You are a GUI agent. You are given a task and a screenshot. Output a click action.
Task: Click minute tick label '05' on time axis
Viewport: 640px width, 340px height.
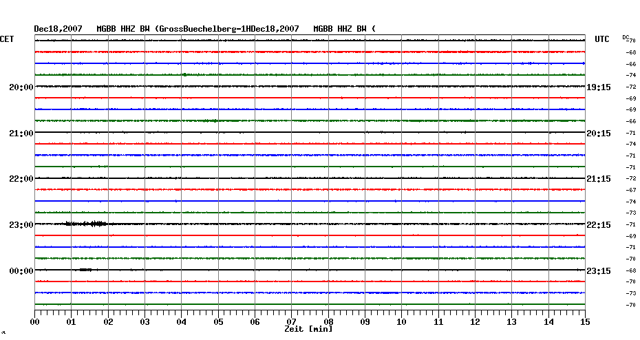218,322
